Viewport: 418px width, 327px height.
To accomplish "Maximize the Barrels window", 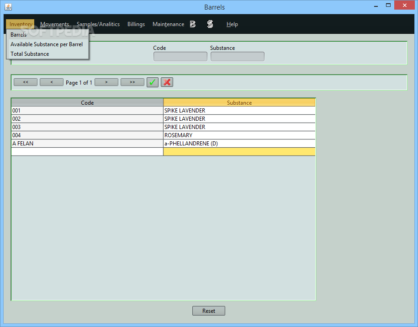I will tap(388, 5).
